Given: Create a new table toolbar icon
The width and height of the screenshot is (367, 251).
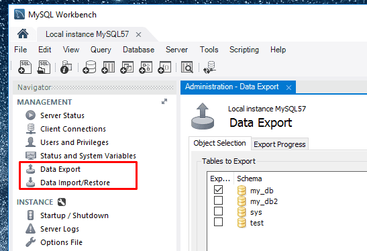Looking at the screenshot, I should tap(108, 67).
